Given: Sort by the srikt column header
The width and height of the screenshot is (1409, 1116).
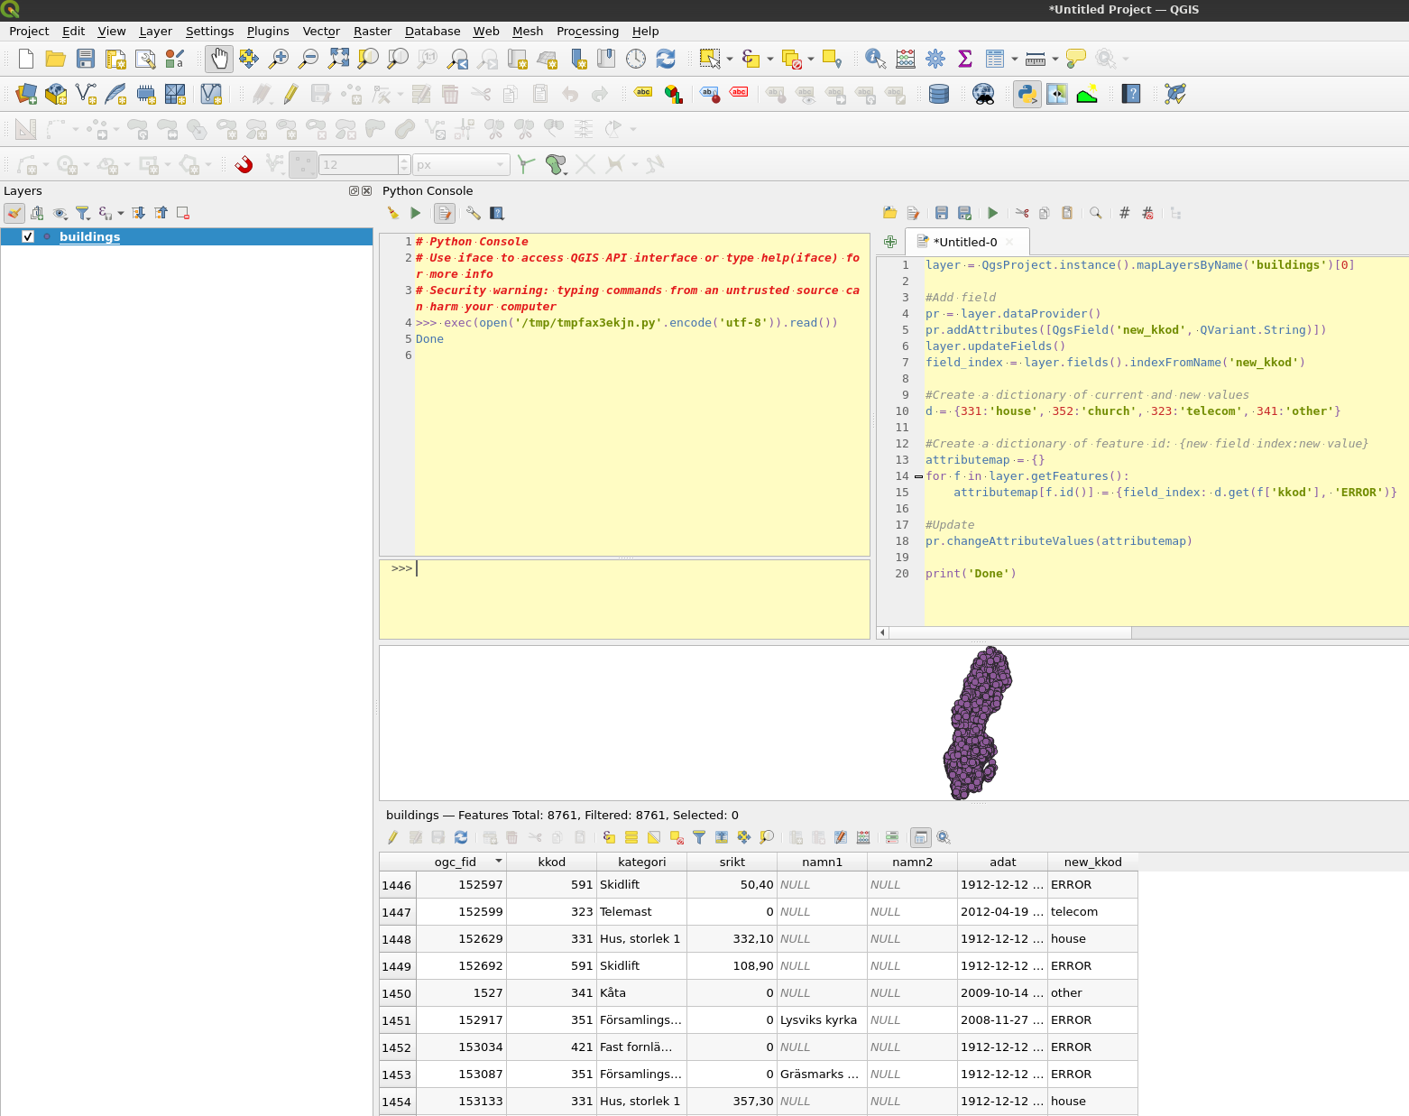Looking at the screenshot, I should coord(732,862).
